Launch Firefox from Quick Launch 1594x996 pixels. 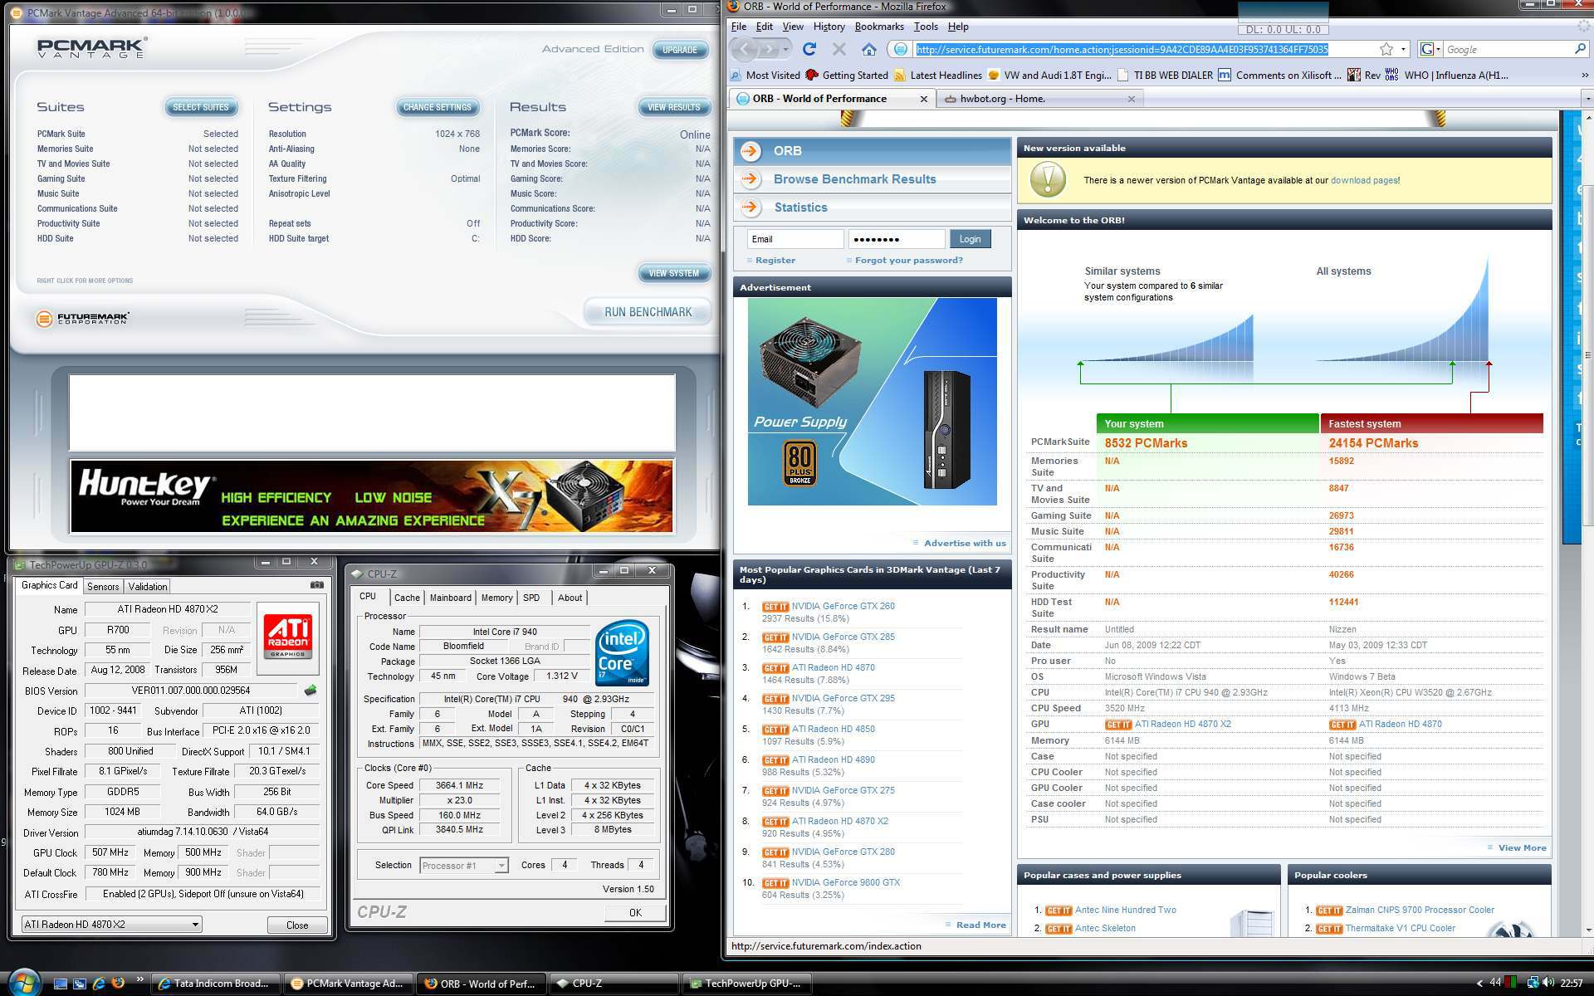tap(118, 983)
